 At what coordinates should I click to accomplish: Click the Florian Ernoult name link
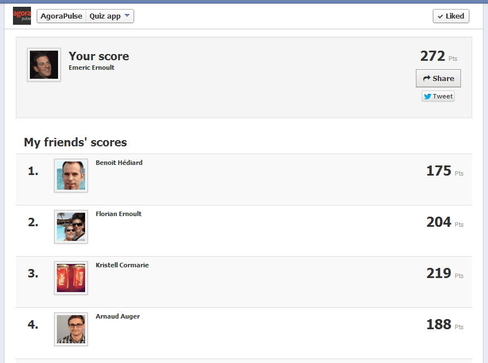pyautogui.click(x=118, y=214)
